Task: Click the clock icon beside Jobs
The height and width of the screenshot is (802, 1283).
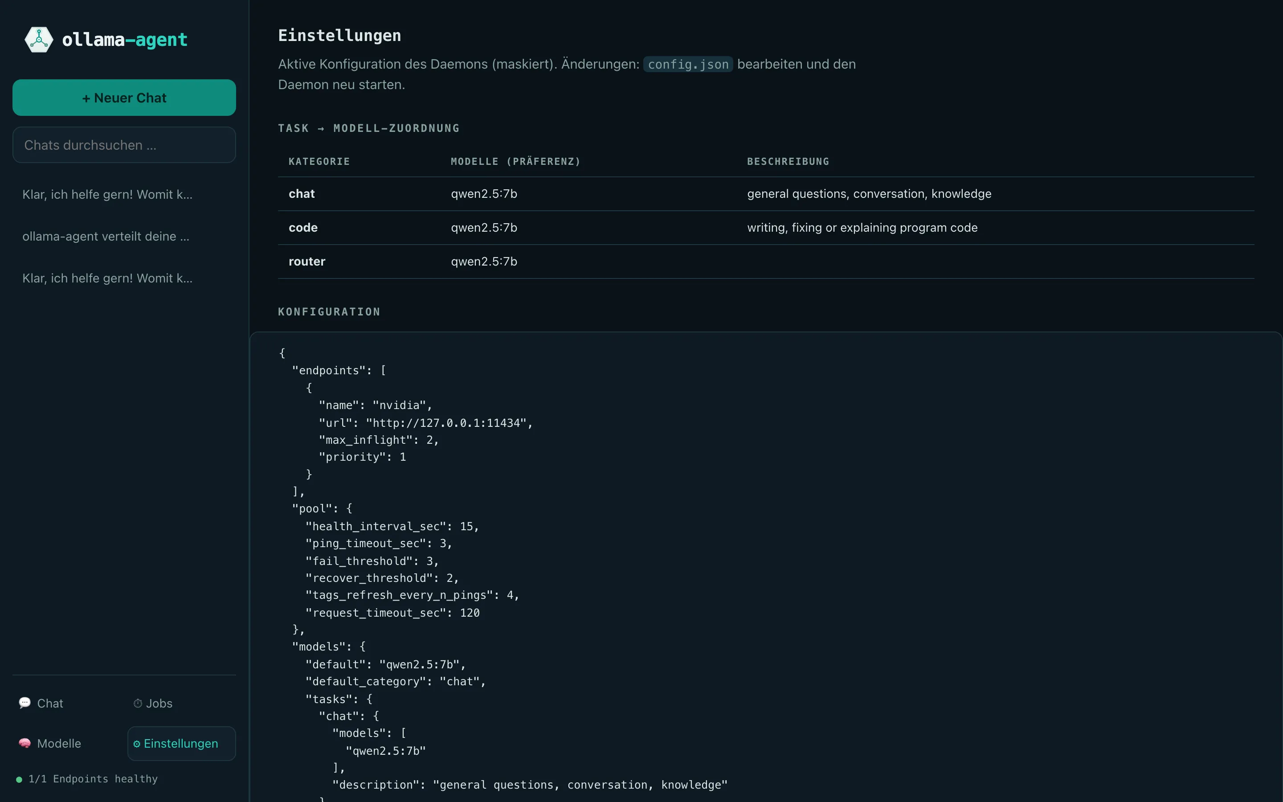Action: tap(138, 703)
